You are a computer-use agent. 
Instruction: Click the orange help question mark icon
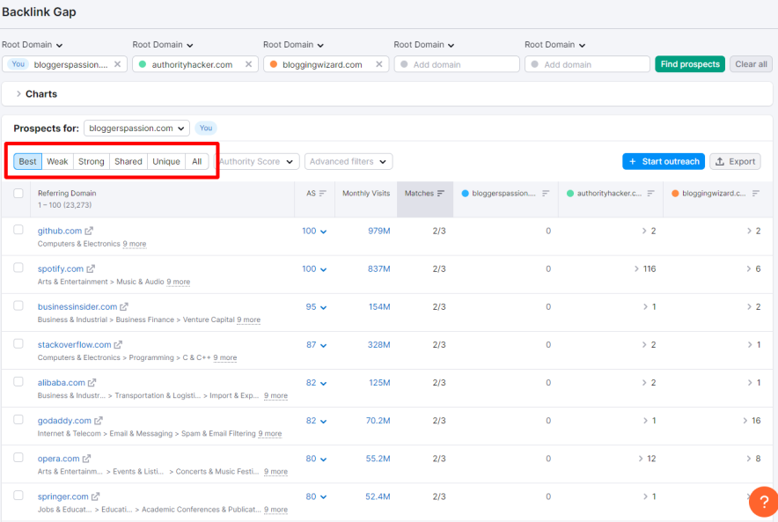pos(763,502)
